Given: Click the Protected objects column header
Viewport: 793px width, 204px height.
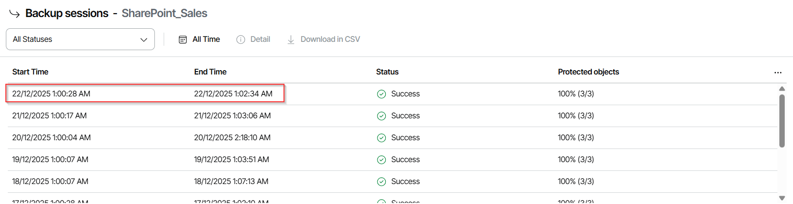Looking at the screenshot, I should tap(588, 72).
